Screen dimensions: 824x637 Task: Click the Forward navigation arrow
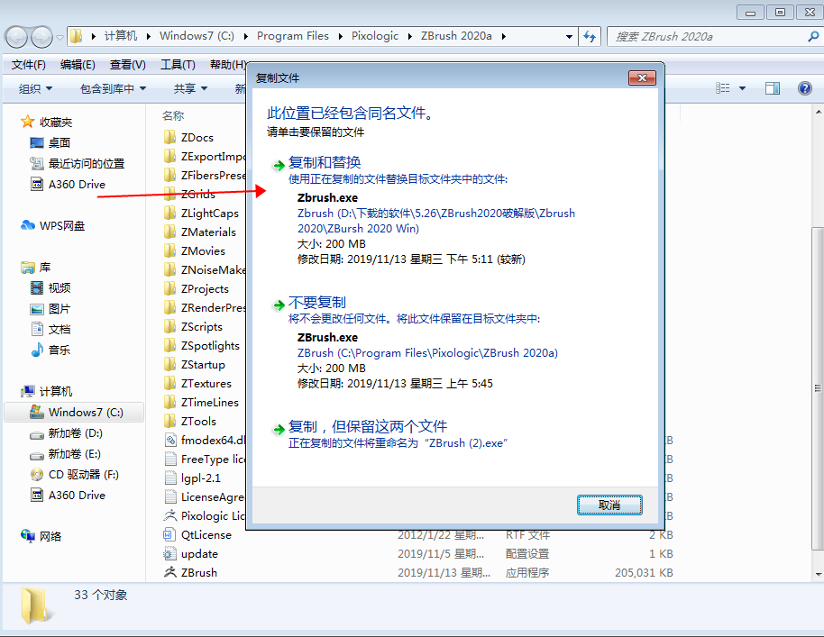point(41,37)
